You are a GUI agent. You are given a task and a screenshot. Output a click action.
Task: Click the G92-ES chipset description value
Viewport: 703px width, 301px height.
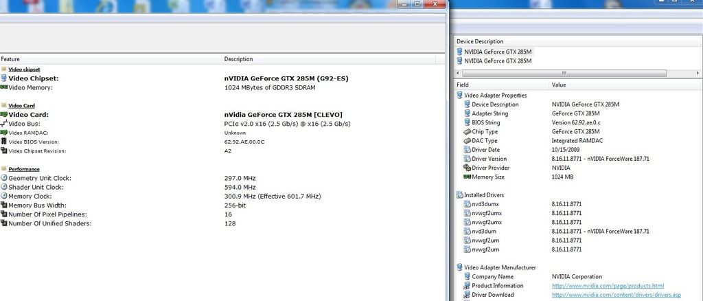286,78
